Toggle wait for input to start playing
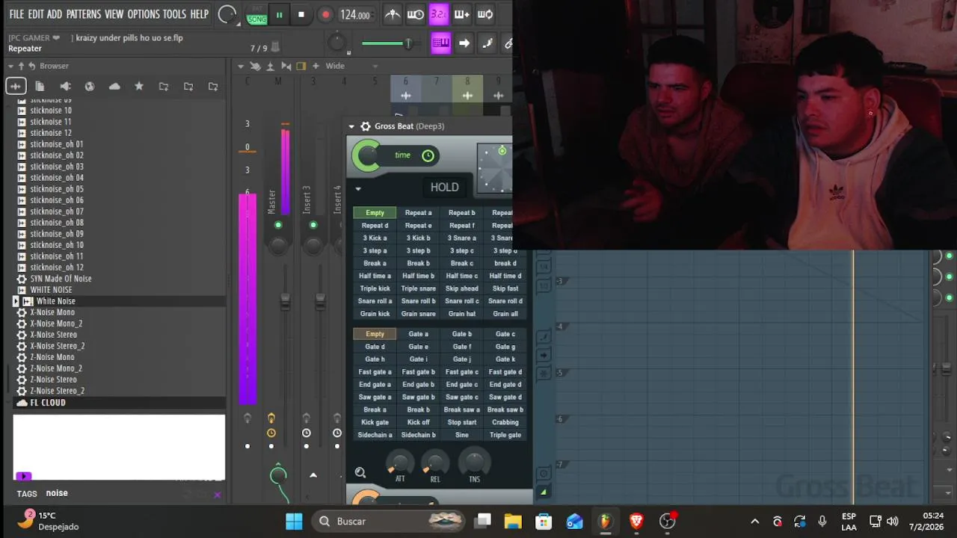 tap(416, 14)
